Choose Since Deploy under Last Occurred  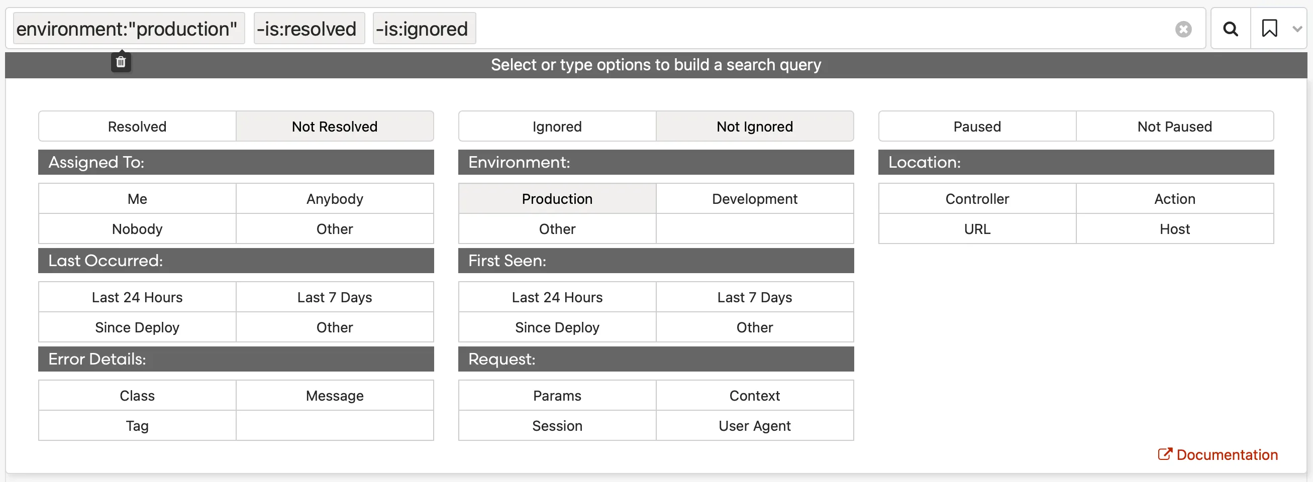[137, 327]
